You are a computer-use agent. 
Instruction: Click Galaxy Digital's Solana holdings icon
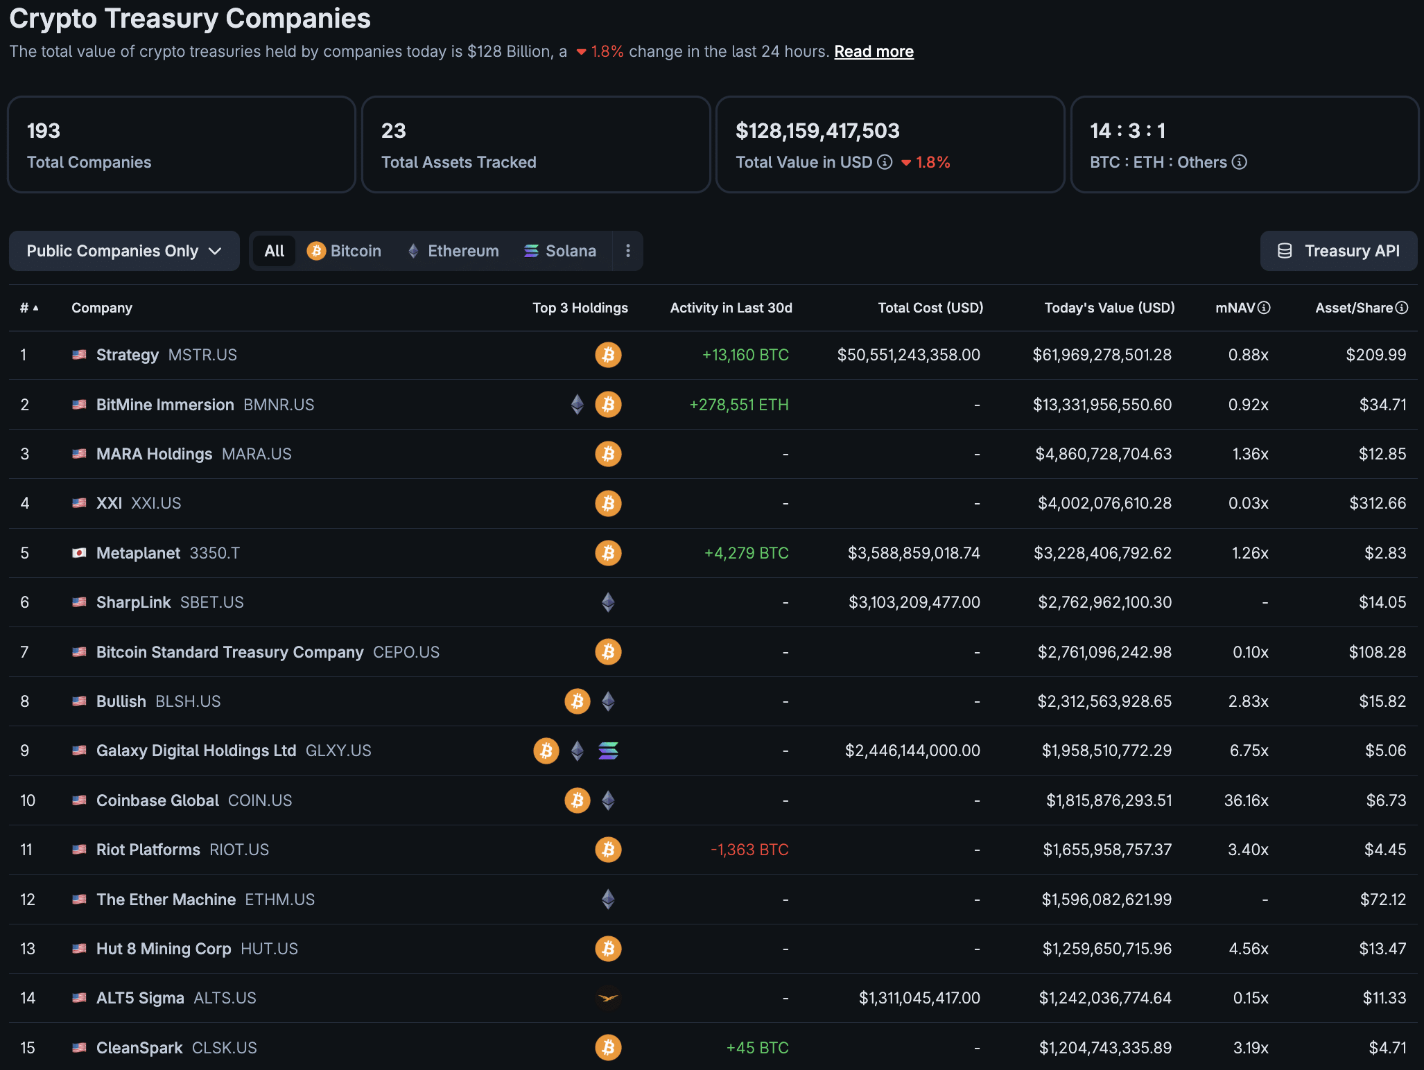point(608,751)
